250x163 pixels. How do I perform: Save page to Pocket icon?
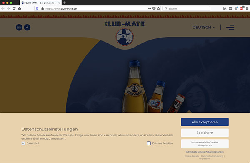154,8
